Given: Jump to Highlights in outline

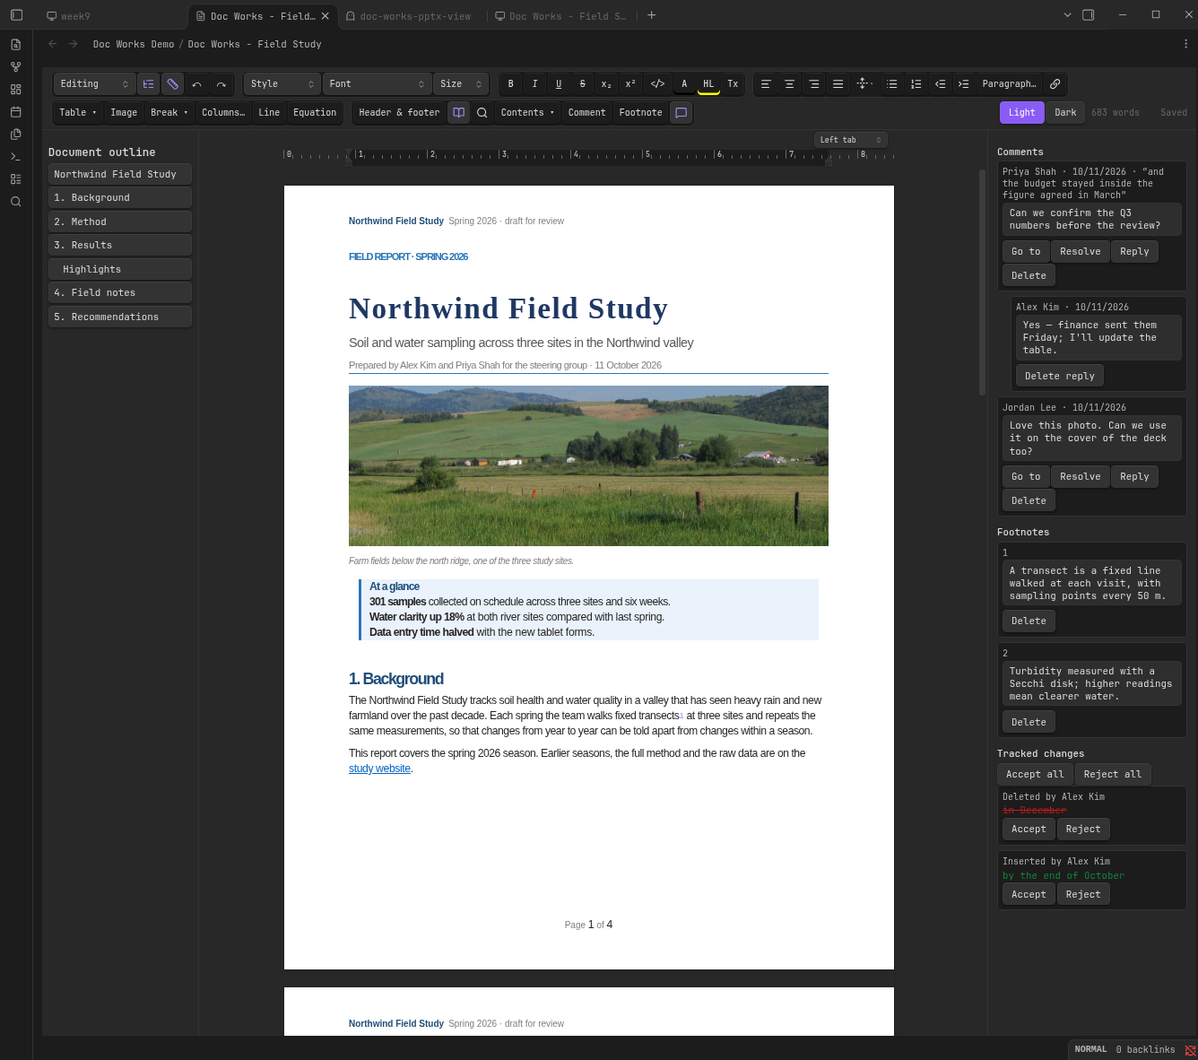Looking at the screenshot, I should (120, 270).
